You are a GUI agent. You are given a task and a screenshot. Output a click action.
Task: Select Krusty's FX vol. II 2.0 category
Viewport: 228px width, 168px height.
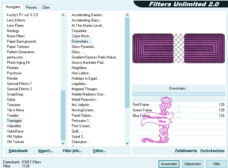22,15
